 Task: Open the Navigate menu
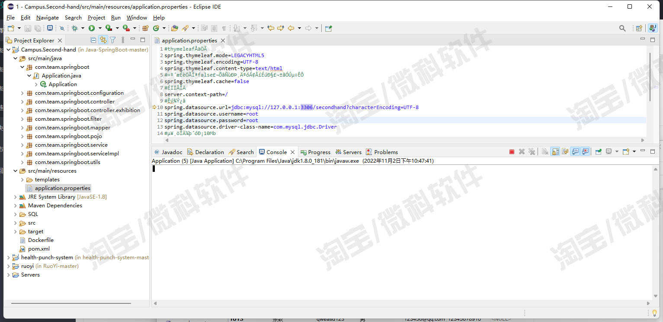tap(47, 17)
